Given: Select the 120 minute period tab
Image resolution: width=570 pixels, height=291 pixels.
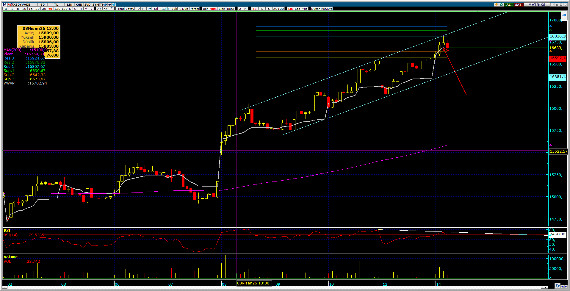Looking at the screenshot, I should pos(57,9).
